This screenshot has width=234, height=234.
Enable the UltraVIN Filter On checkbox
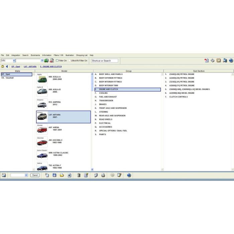coord(70,61)
